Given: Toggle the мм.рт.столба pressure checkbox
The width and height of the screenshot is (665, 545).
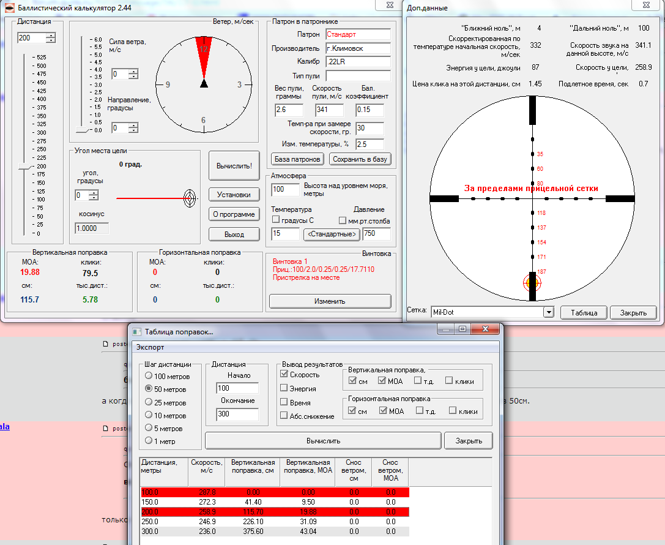Looking at the screenshot, I should [x=343, y=220].
